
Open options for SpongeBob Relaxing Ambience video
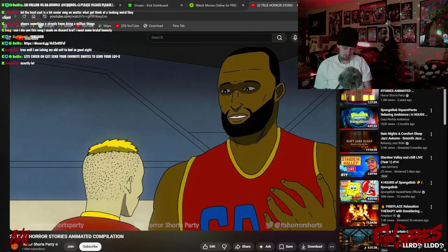pos(431,110)
